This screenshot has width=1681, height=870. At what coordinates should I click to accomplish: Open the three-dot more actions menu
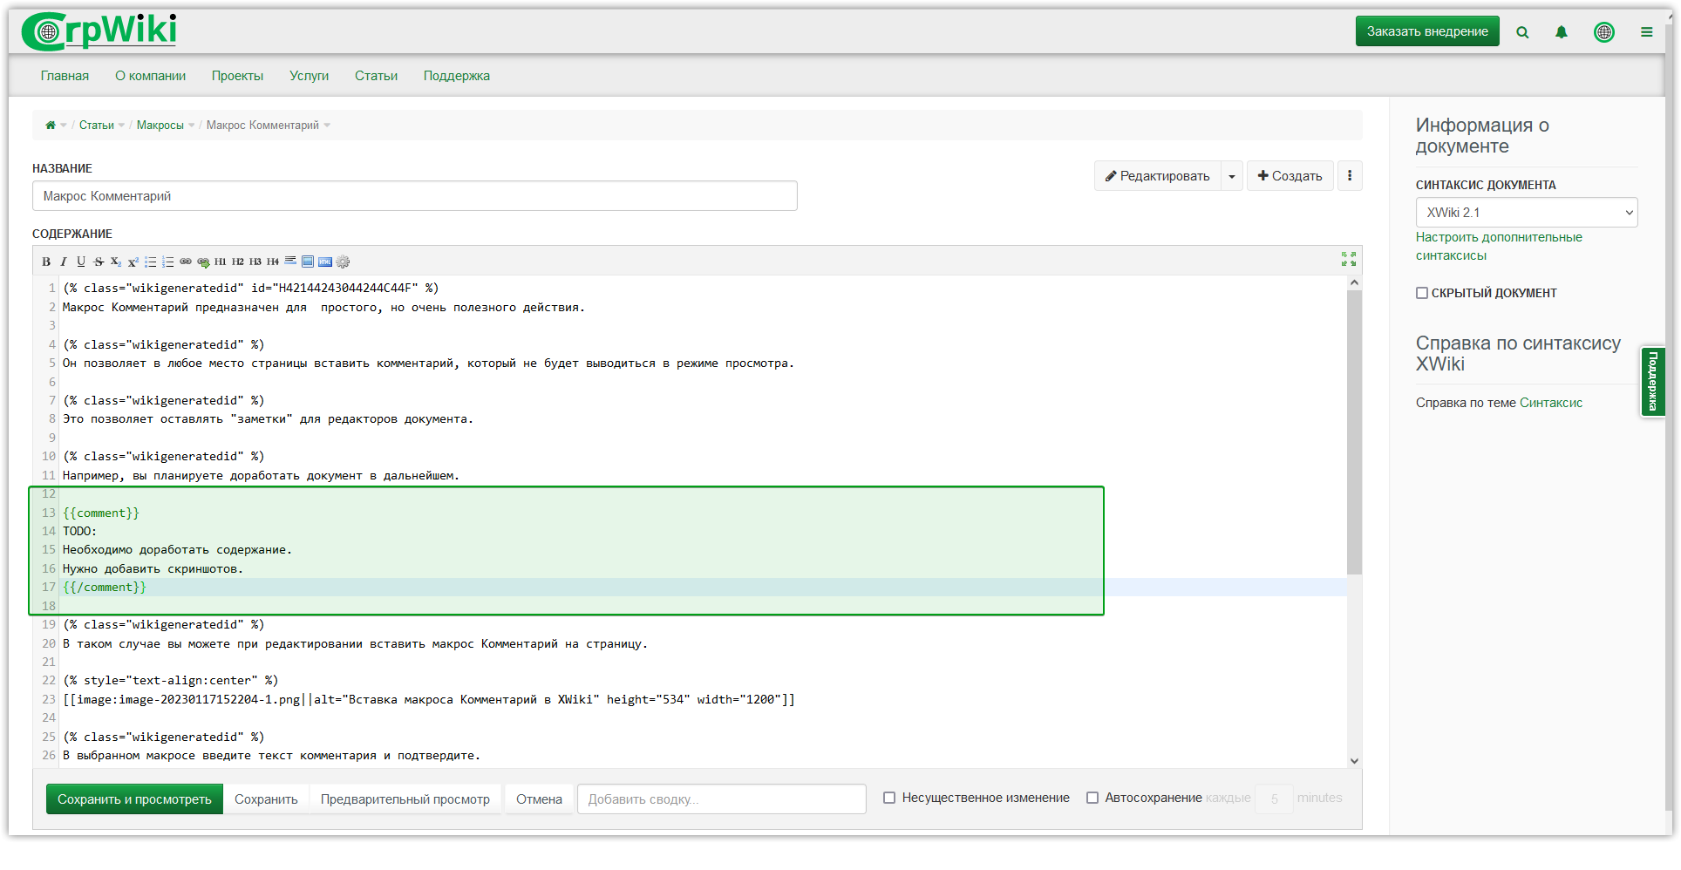[x=1350, y=176]
